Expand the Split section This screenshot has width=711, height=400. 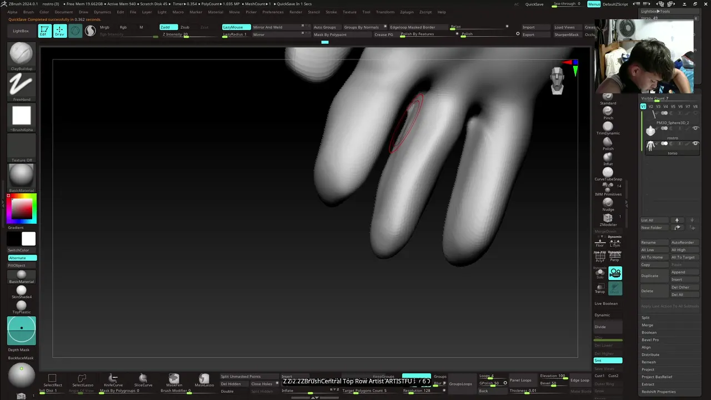[645, 318]
